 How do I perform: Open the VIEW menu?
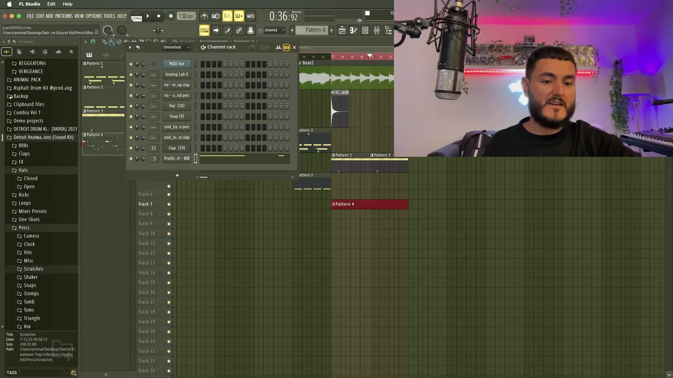coord(79,16)
